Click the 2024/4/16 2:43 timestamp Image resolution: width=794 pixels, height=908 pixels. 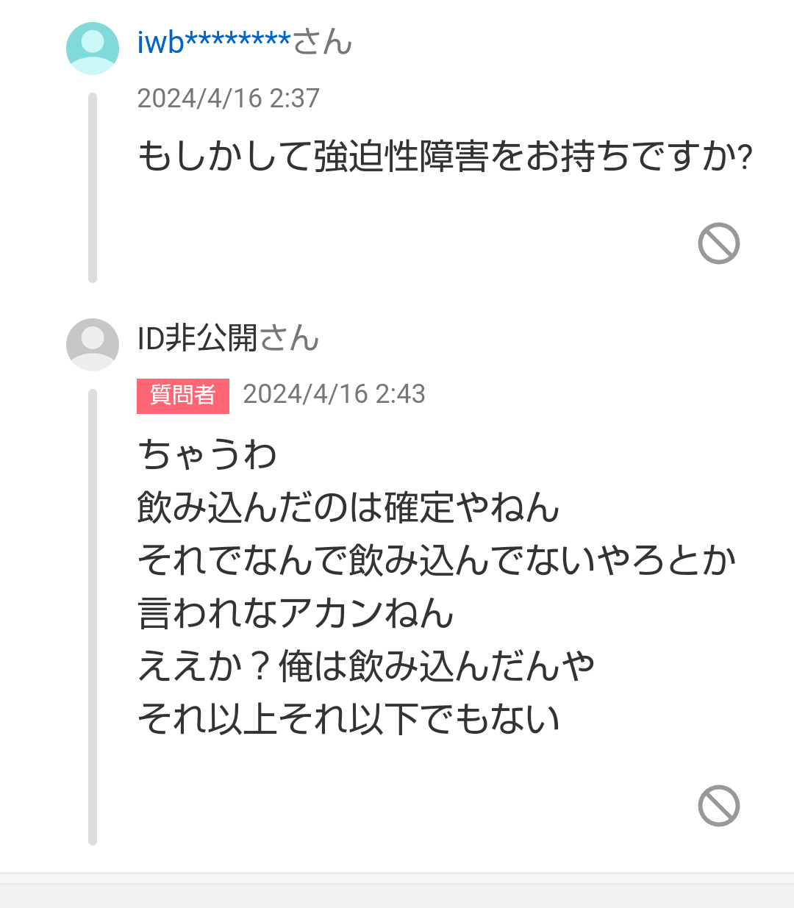coord(335,394)
